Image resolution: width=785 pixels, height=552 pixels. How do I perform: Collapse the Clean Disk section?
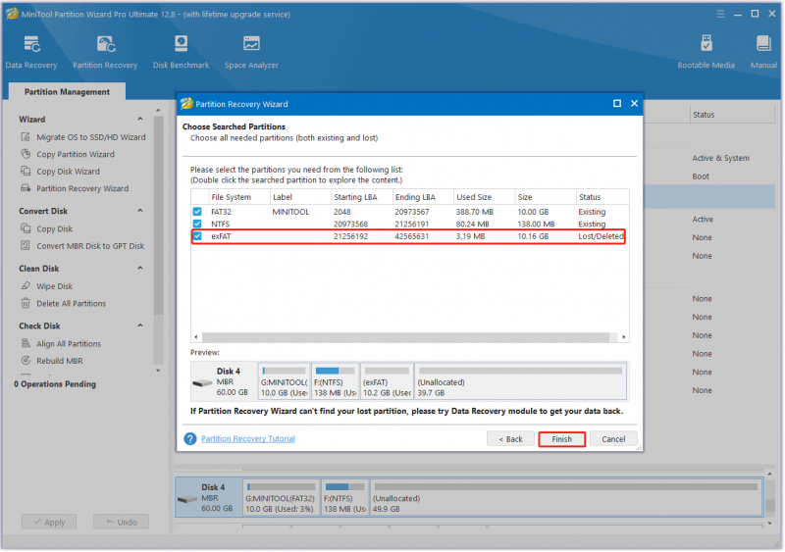click(x=140, y=269)
